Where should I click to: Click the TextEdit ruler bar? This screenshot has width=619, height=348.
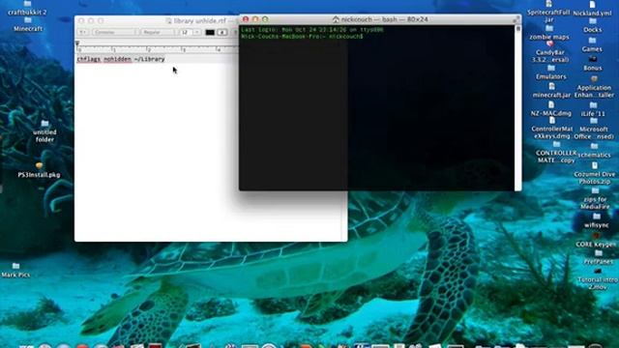point(157,49)
